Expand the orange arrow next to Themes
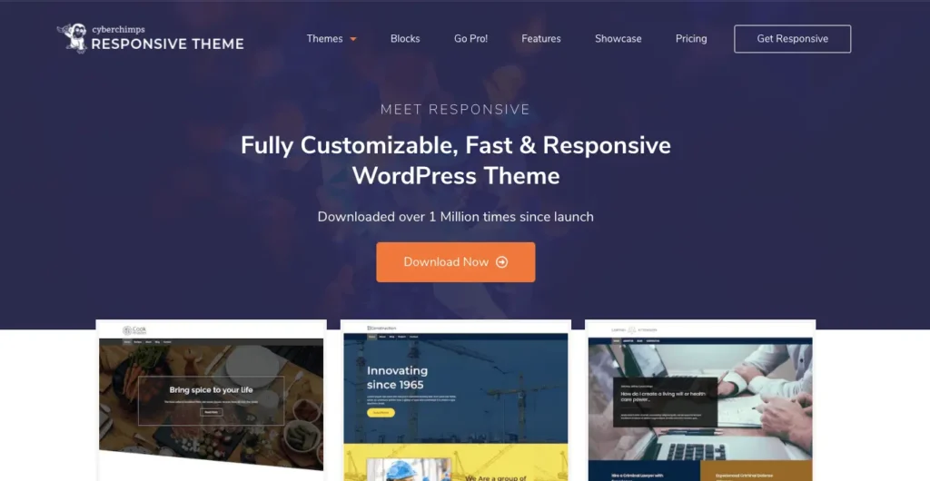This screenshot has height=481, width=930. [x=353, y=39]
